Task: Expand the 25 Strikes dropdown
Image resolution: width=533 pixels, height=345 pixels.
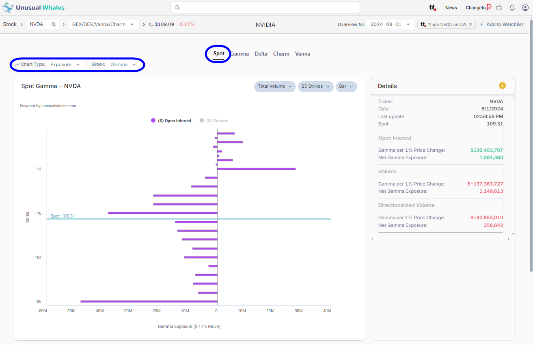Action: tap(315, 86)
